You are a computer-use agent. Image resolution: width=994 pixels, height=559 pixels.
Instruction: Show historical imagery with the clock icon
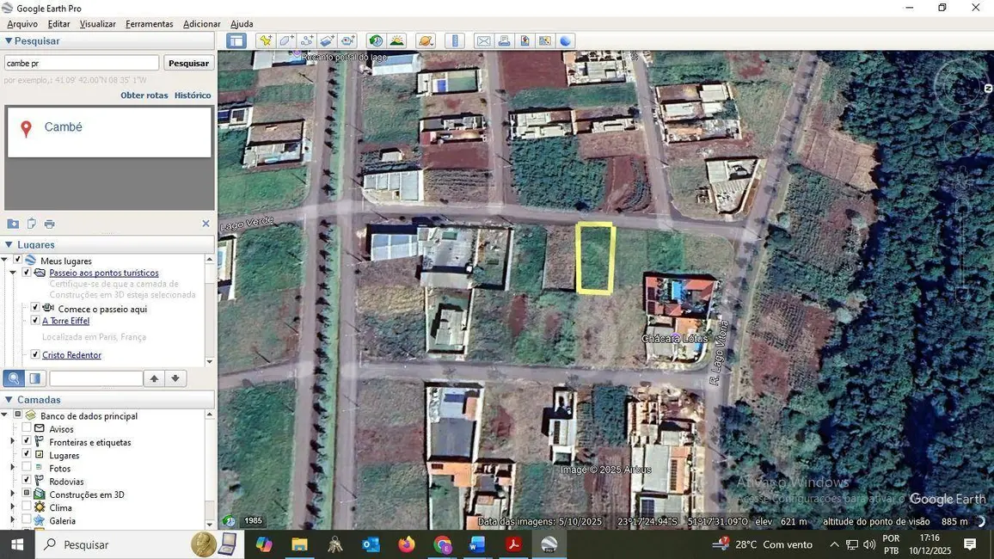375,40
